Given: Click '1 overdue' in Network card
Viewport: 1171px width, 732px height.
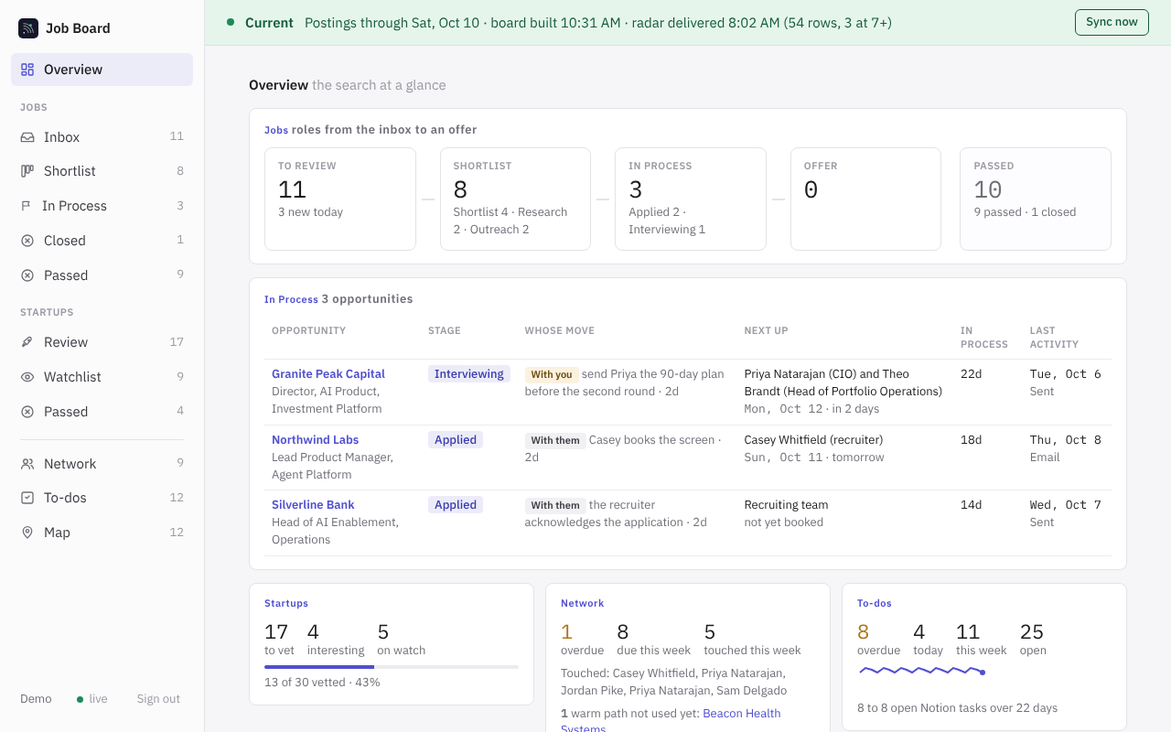Looking at the screenshot, I should pos(582,640).
